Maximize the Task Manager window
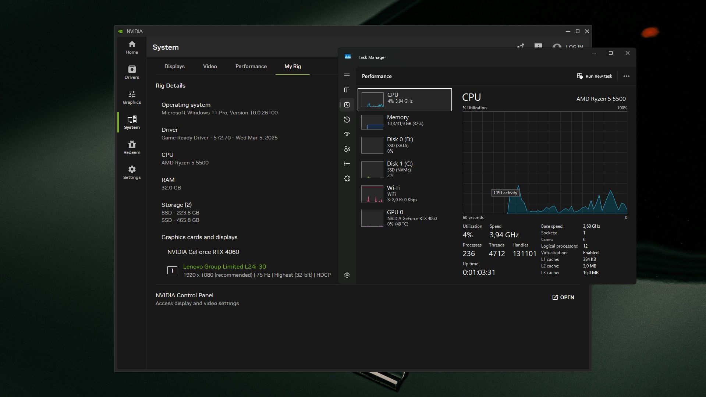The image size is (706, 397). (611, 53)
